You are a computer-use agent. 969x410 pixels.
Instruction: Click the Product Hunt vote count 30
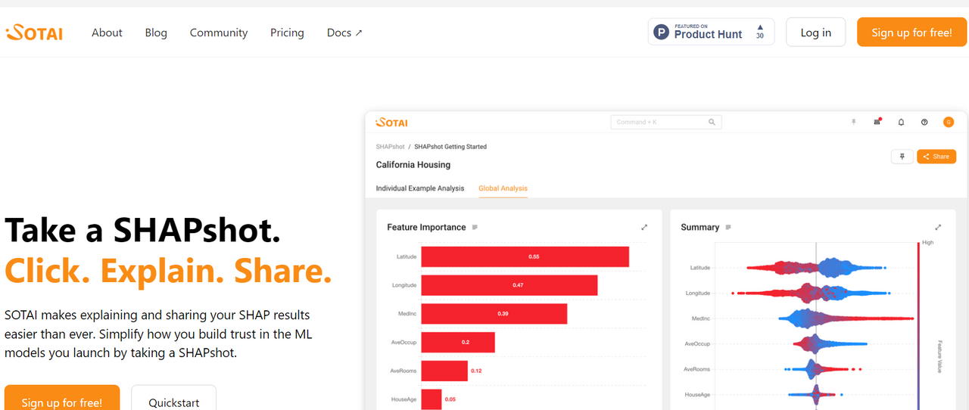click(x=760, y=36)
